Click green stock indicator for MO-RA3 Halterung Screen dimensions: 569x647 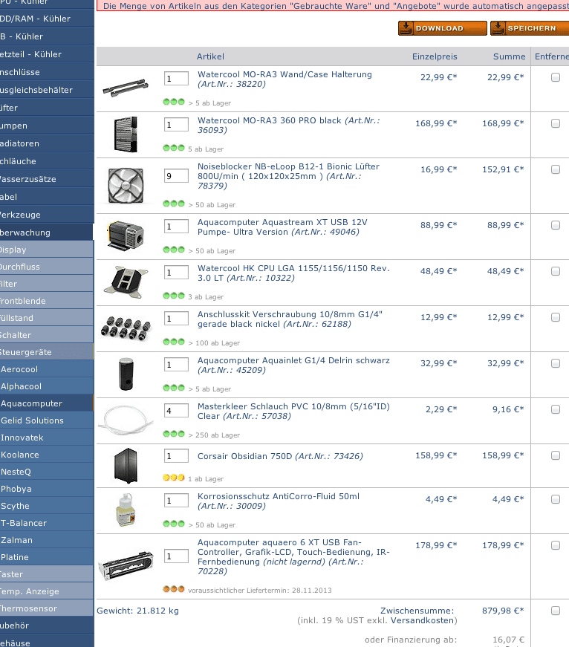pos(174,102)
